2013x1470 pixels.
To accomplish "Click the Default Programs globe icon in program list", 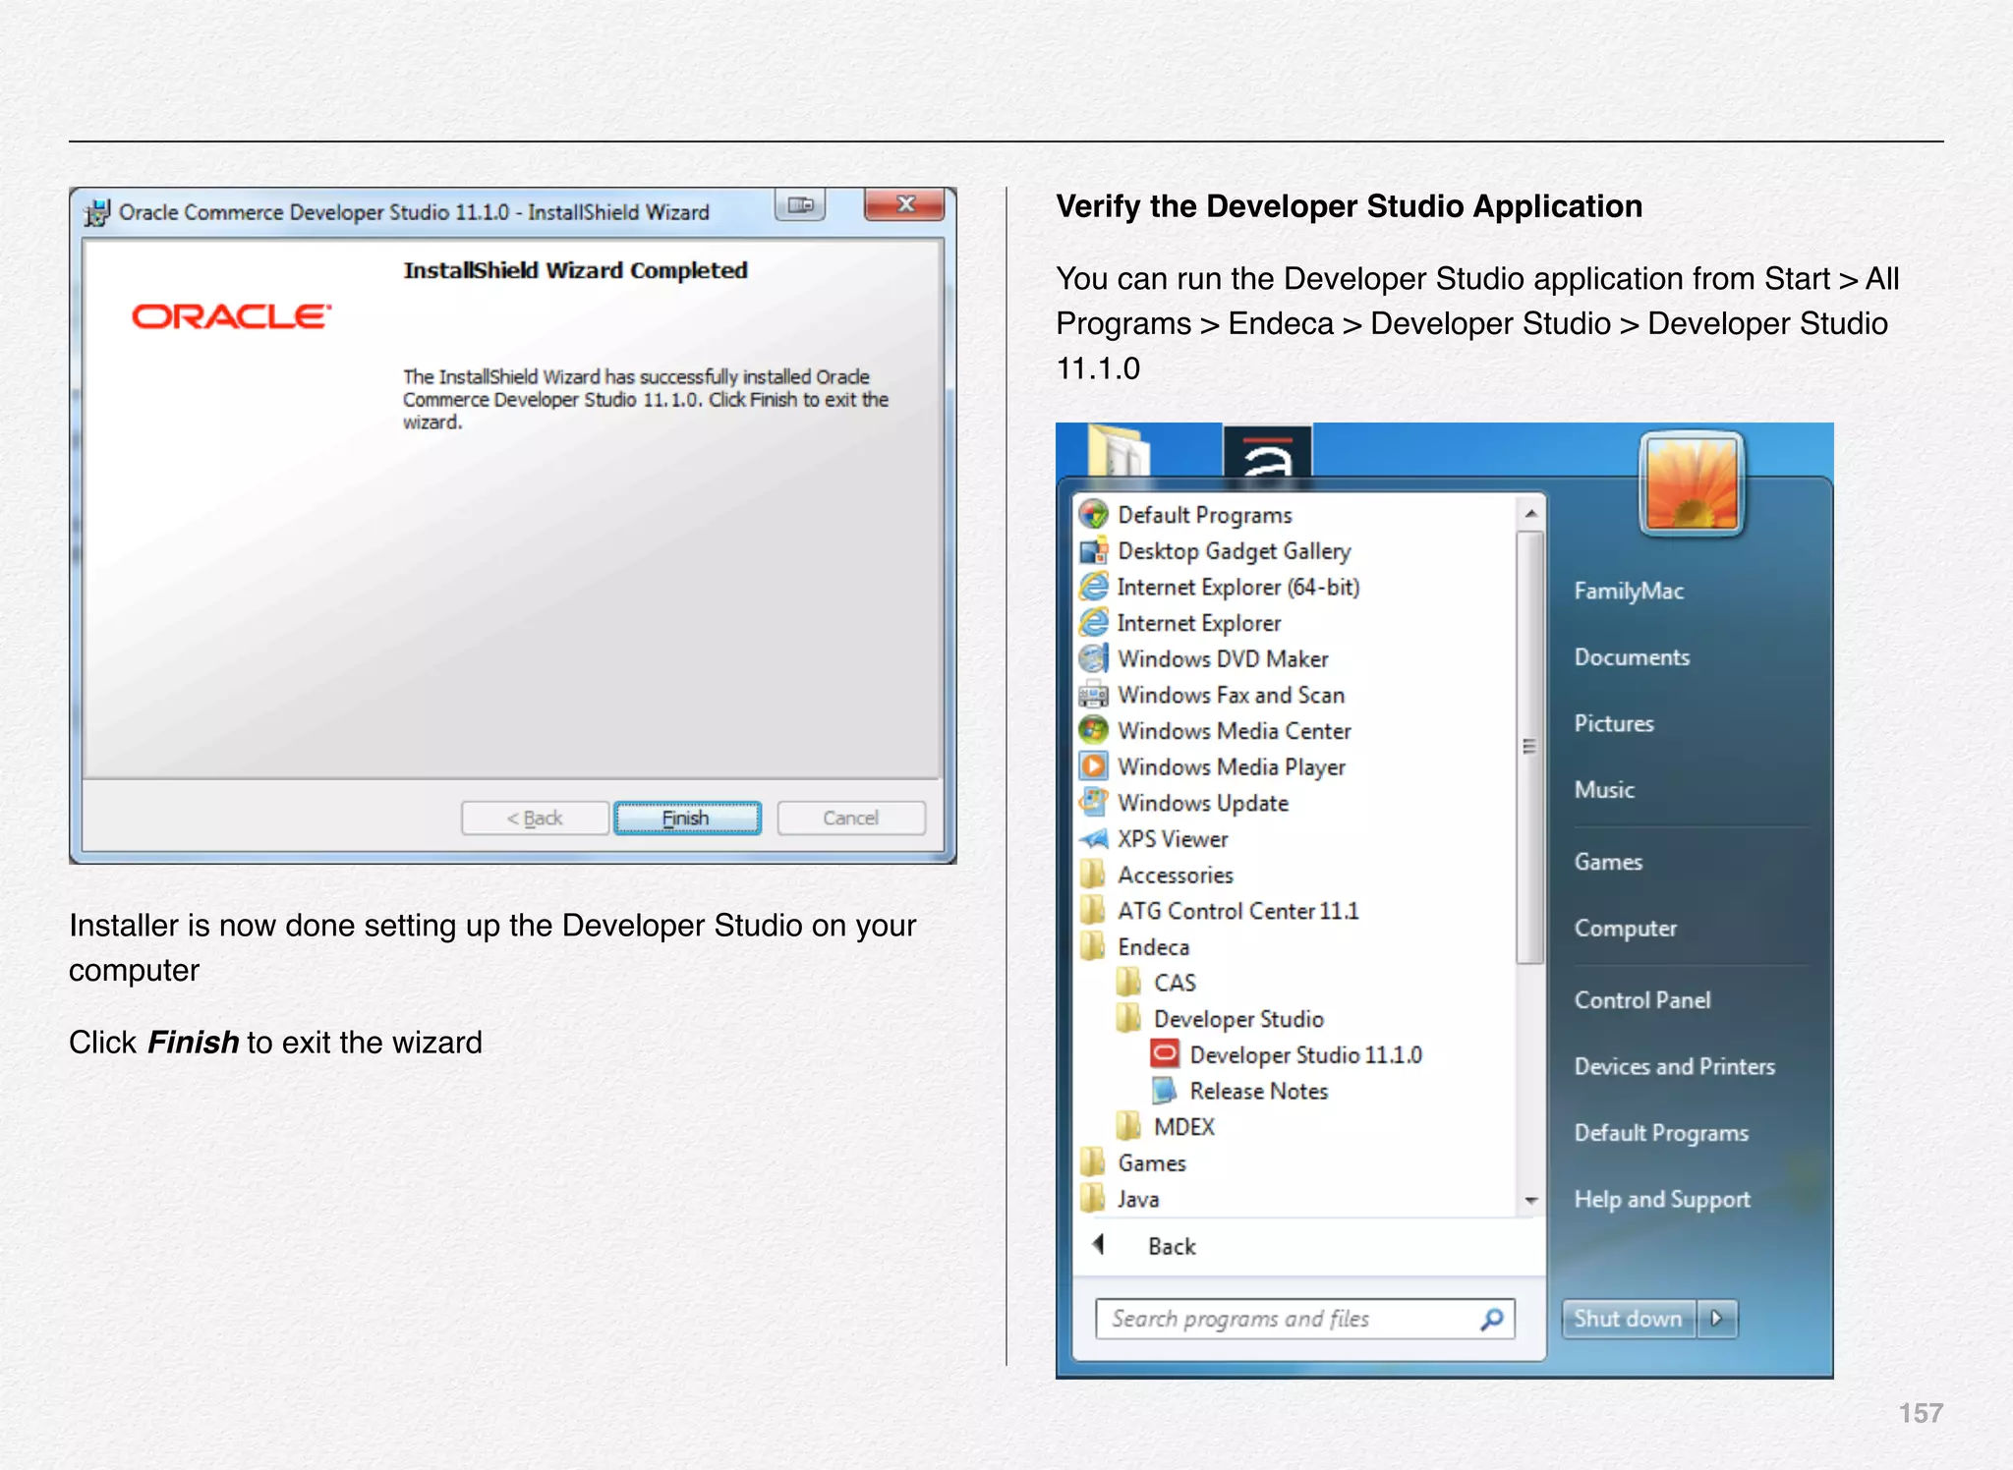I will (x=1093, y=514).
